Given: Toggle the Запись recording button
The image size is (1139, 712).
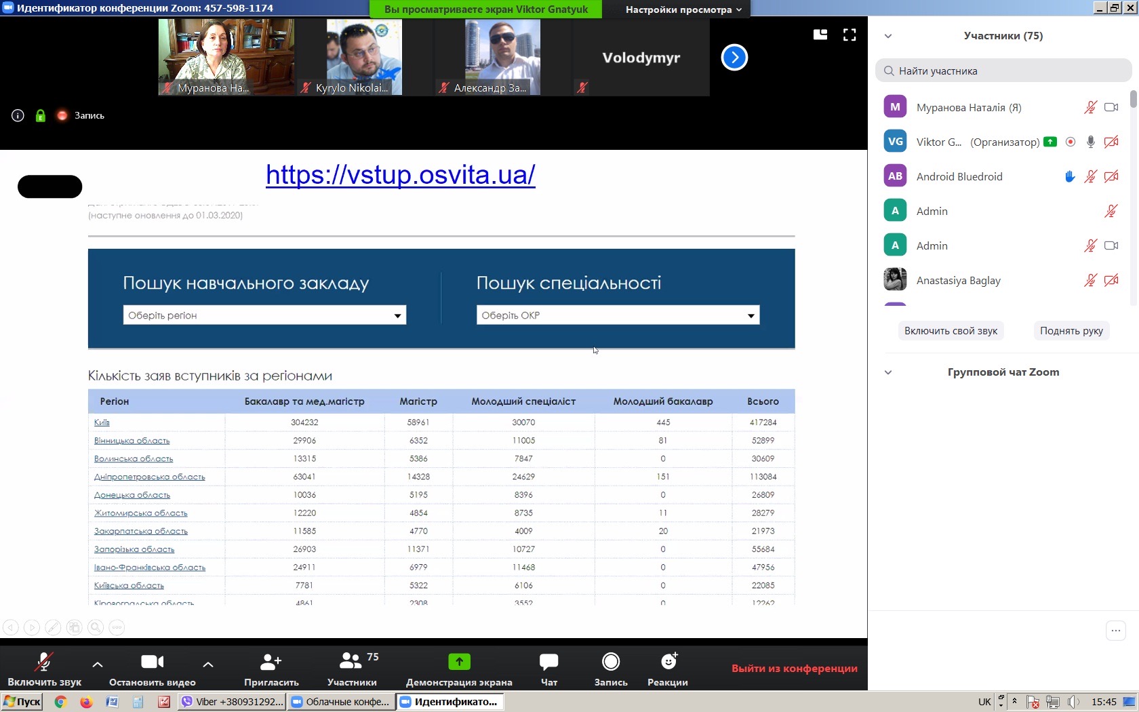Looking at the screenshot, I should [x=610, y=662].
